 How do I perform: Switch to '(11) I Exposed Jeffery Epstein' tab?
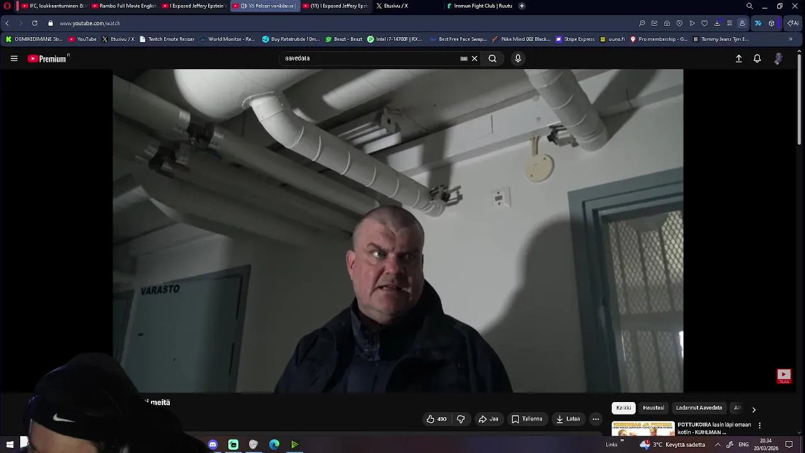(335, 6)
